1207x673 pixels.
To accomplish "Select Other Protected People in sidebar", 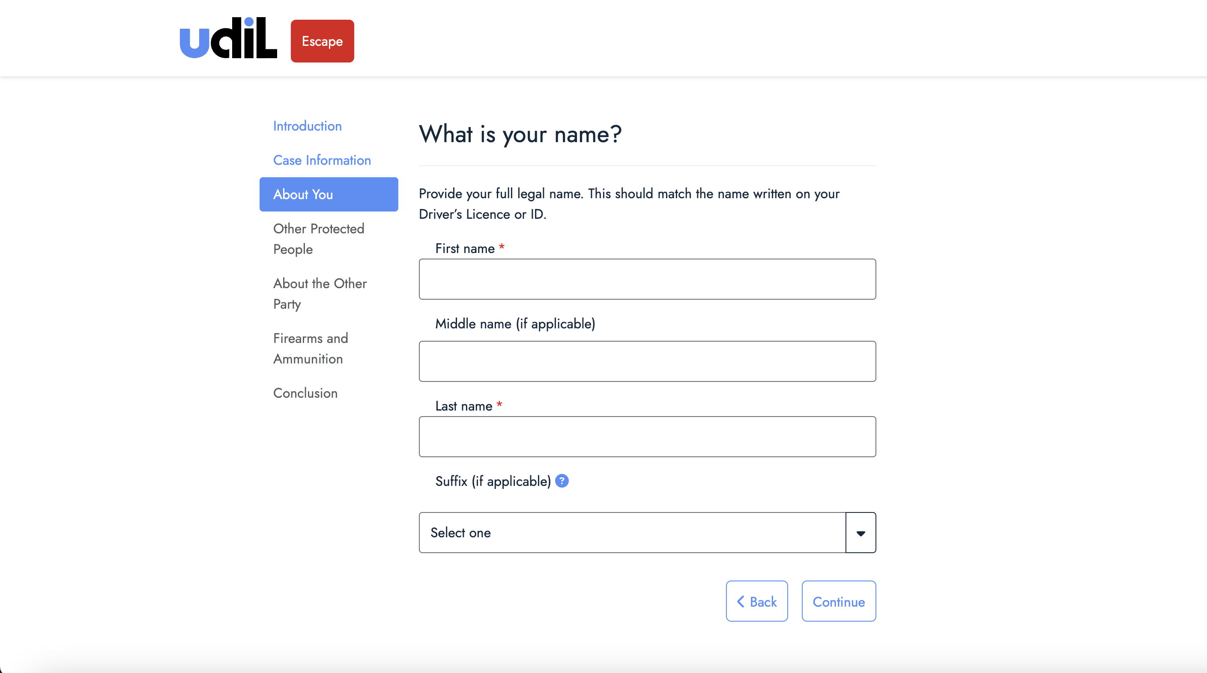I will (x=319, y=239).
